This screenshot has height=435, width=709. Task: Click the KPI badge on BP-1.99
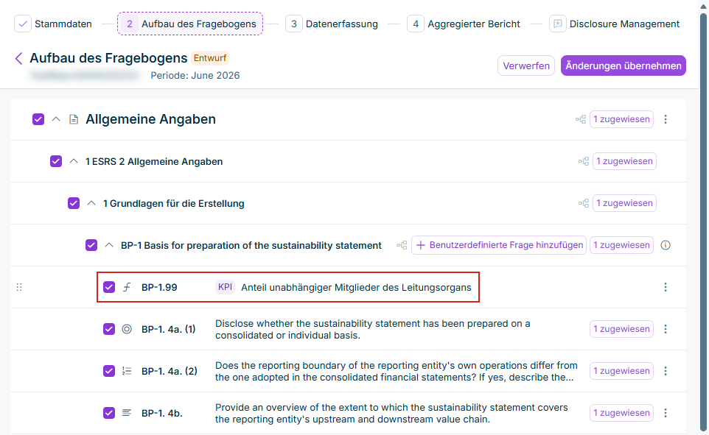click(x=225, y=287)
